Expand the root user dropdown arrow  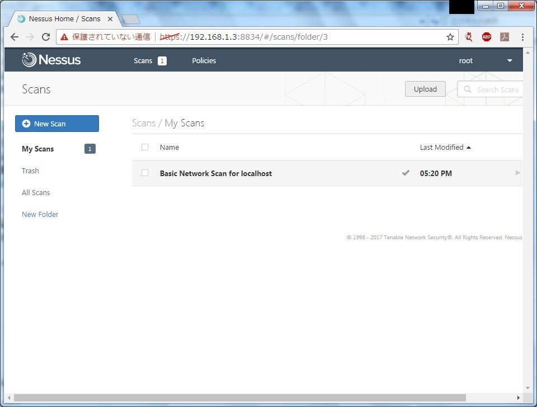coord(510,60)
